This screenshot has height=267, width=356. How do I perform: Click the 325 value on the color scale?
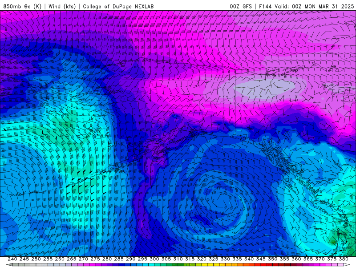coord(214,259)
